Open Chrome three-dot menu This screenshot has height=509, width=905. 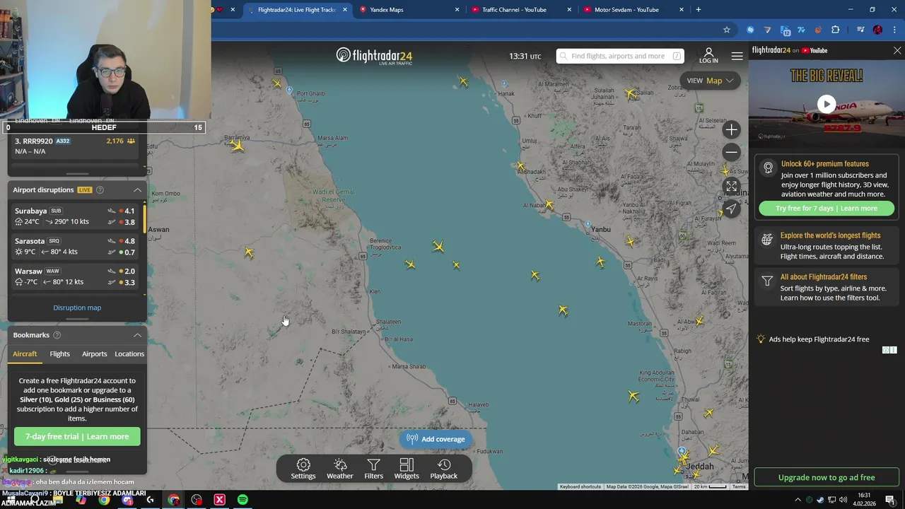point(895,30)
